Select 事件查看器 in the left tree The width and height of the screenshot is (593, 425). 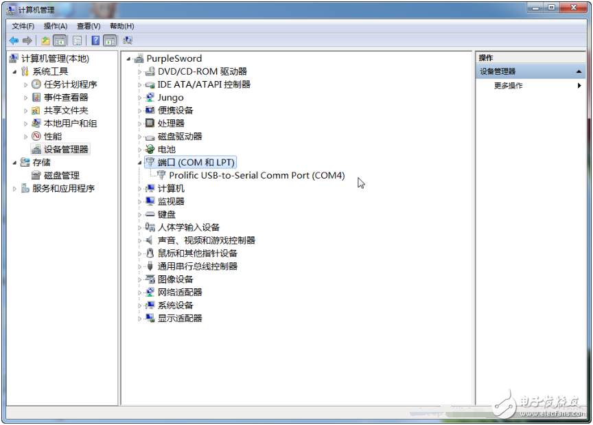point(66,97)
